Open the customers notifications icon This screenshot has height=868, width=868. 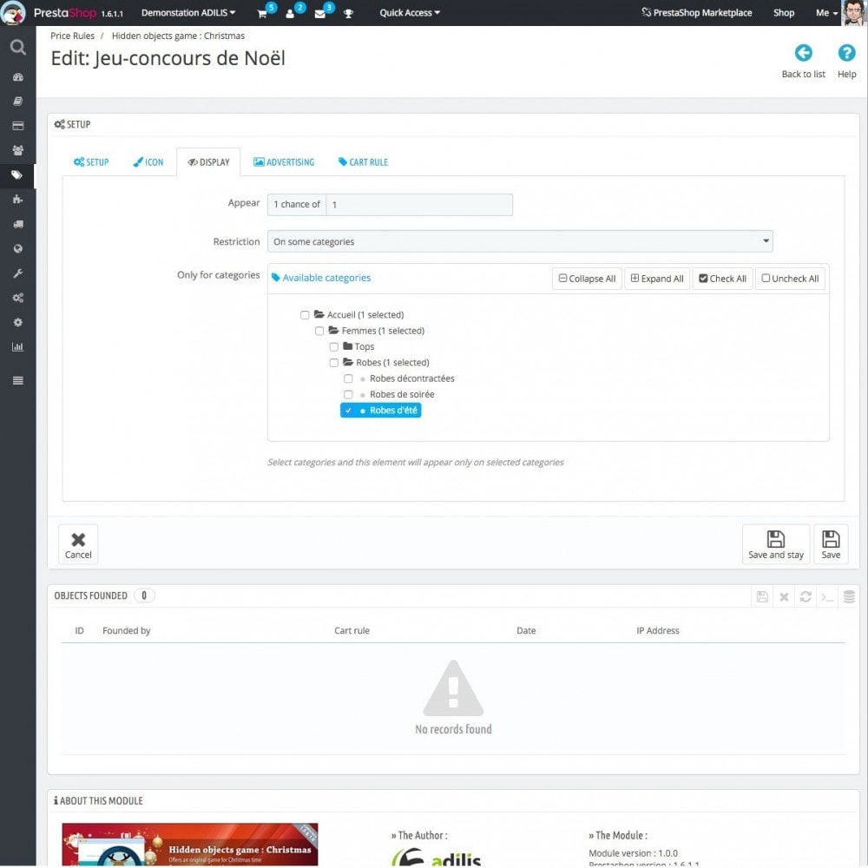click(x=290, y=13)
